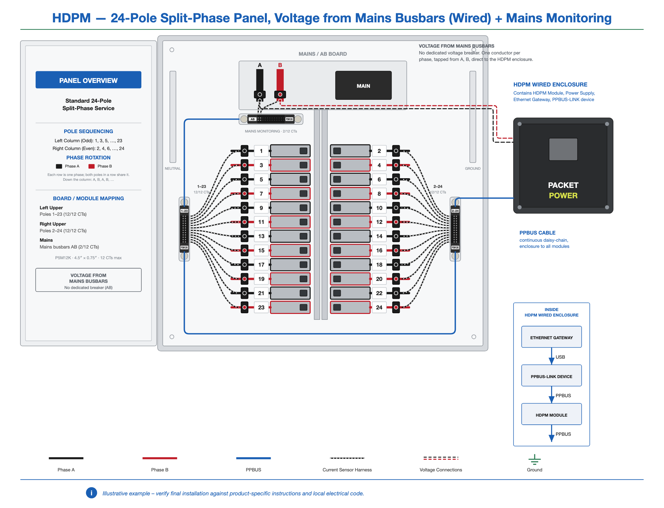The height and width of the screenshot is (508, 664).
Task: Click the PPBUS CABLE heading
Action: [x=537, y=233]
